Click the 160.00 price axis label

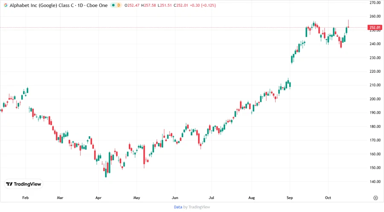coord(375,154)
